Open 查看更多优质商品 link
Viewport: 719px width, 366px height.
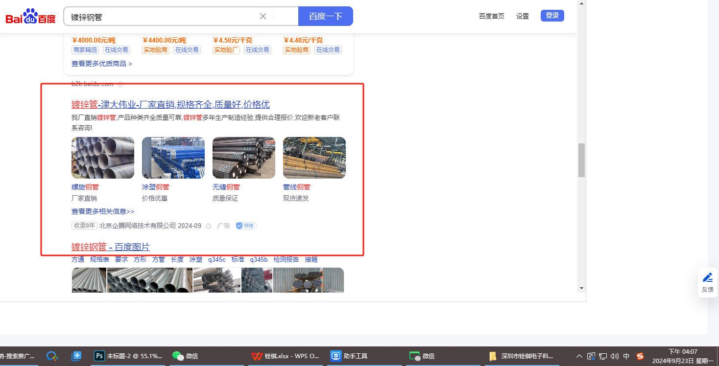[x=102, y=64]
